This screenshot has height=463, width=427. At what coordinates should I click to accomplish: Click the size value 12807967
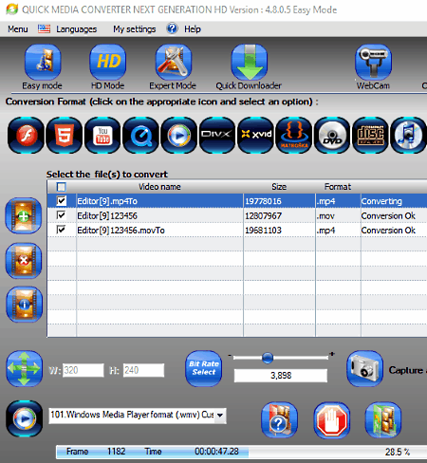point(263,215)
